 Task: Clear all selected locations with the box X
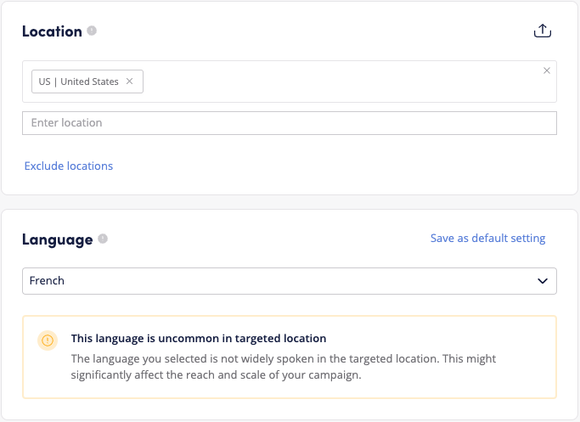tap(547, 70)
